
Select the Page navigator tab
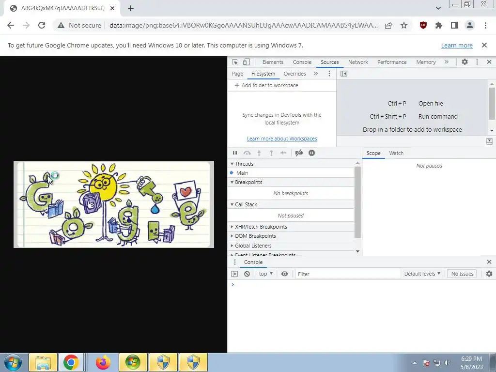(237, 74)
